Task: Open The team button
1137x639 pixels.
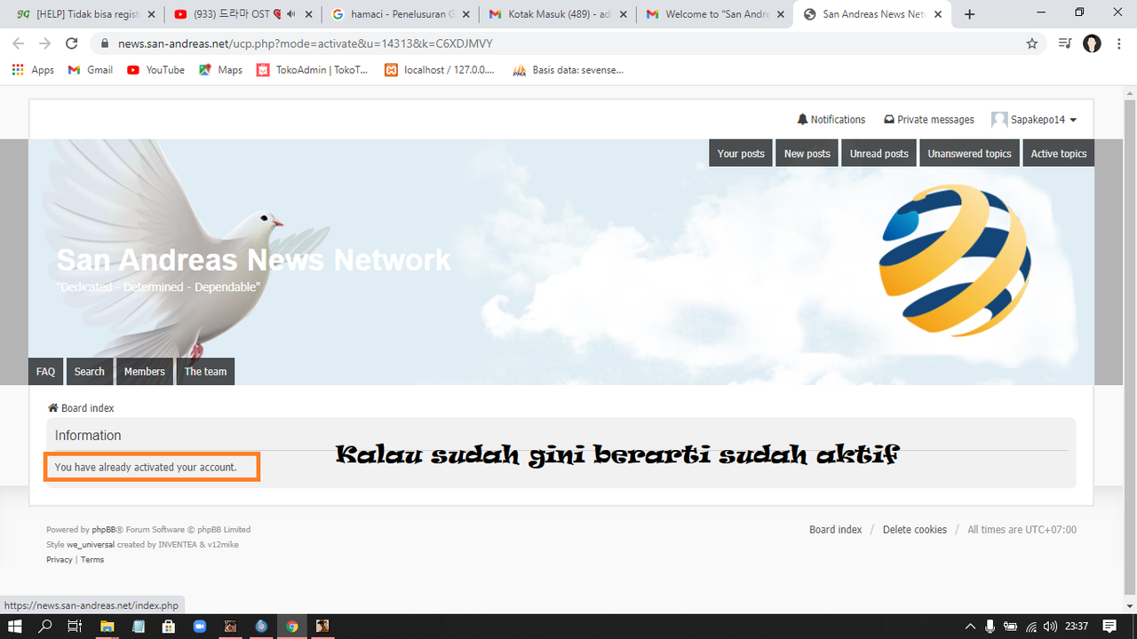Action: 205,372
